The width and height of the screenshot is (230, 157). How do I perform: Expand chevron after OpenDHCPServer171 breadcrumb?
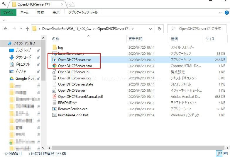[133, 29]
